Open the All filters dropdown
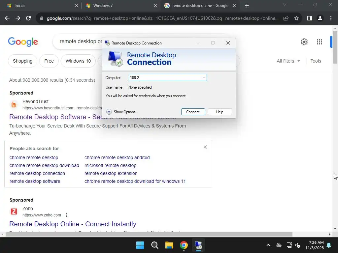Image resolution: width=338 pixels, height=253 pixels. 288,61
